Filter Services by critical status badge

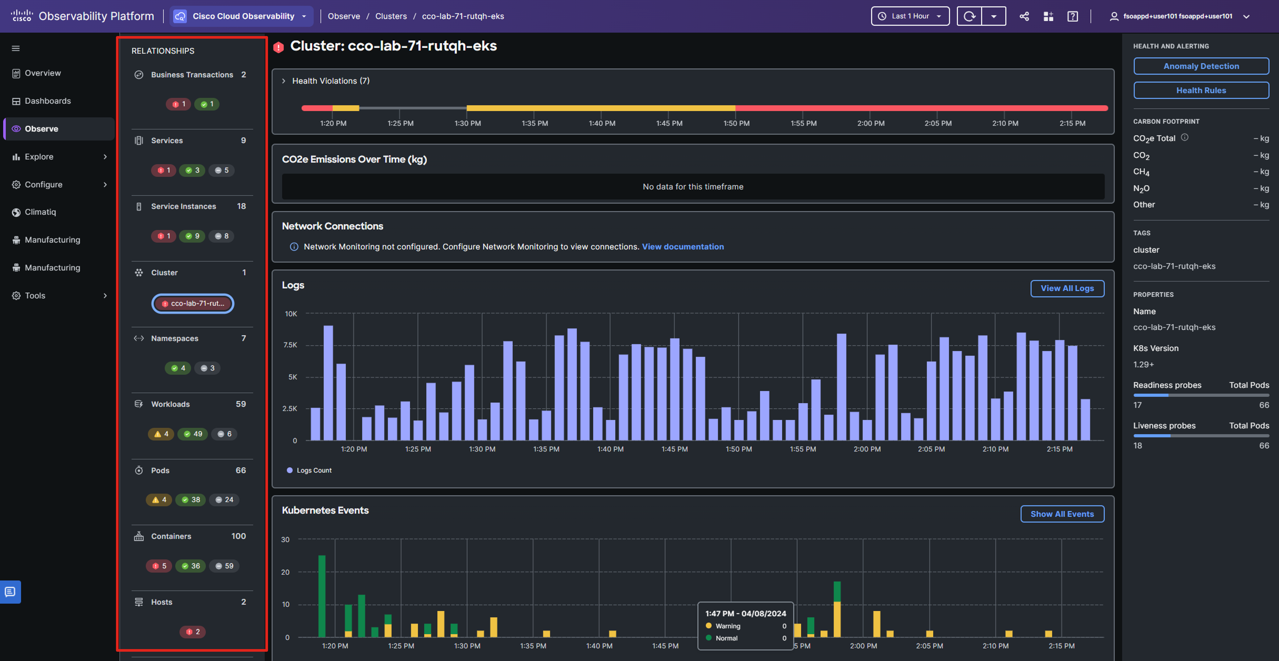(x=163, y=170)
